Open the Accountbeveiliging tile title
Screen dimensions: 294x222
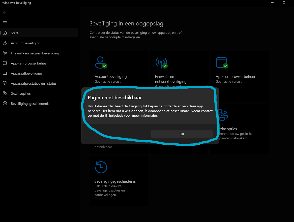coord(111,76)
